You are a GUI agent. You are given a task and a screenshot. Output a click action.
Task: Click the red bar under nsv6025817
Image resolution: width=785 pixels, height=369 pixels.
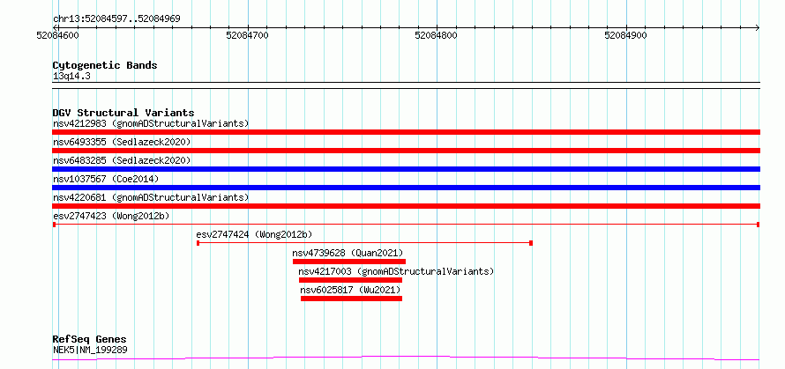click(351, 299)
